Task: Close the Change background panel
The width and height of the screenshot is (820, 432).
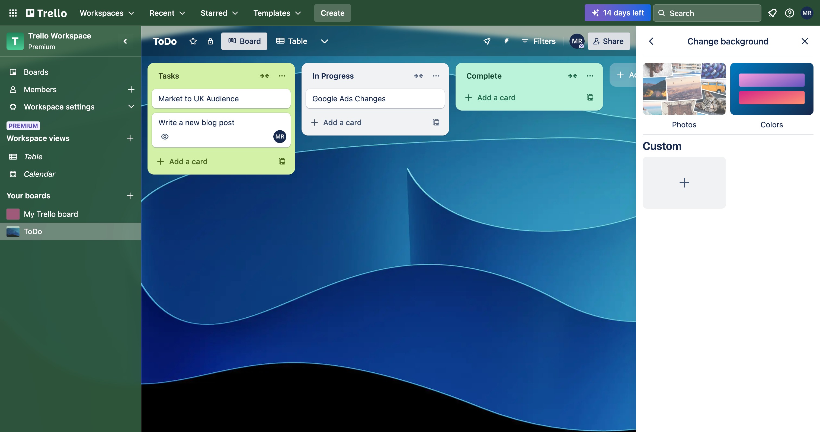Action: point(805,41)
